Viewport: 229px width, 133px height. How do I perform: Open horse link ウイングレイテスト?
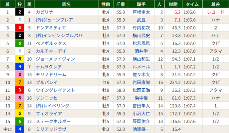(55, 90)
